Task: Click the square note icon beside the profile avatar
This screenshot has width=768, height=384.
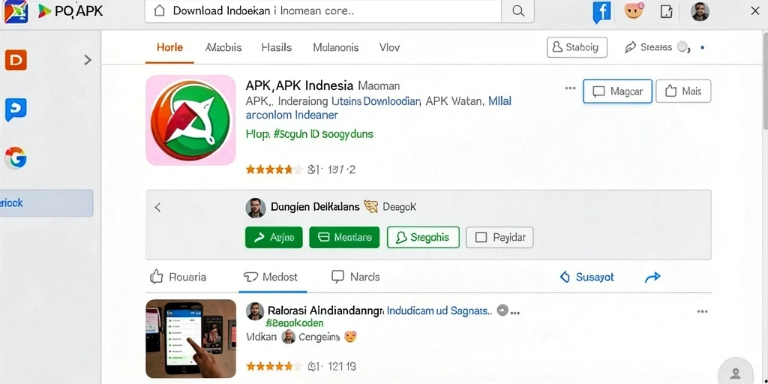Action: click(666, 11)
